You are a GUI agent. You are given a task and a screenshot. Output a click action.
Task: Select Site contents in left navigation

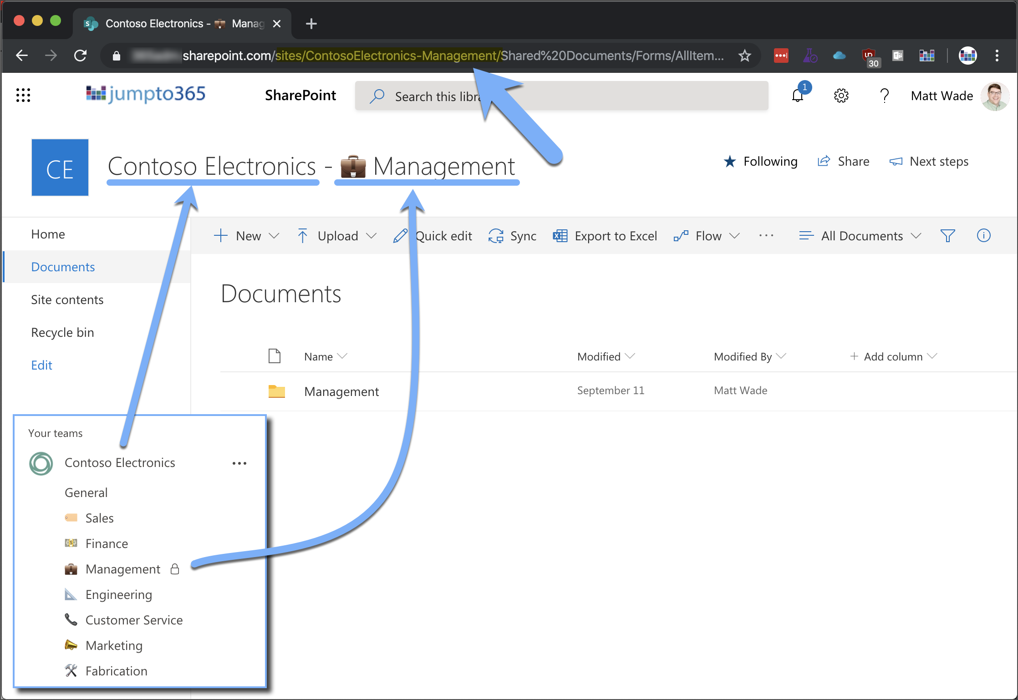pos(67,299)
